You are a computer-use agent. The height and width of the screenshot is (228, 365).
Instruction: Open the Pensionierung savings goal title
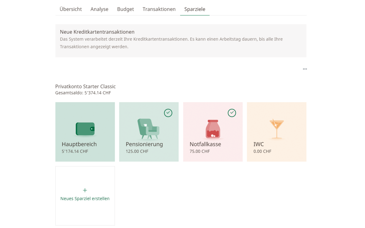pyautogui.click(x=144, y=144)
